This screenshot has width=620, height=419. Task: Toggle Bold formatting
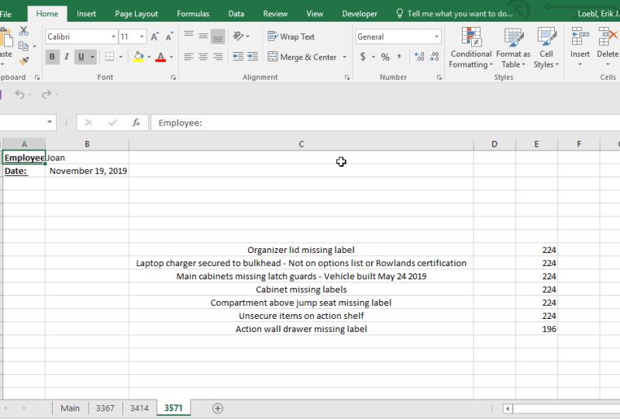52,57
